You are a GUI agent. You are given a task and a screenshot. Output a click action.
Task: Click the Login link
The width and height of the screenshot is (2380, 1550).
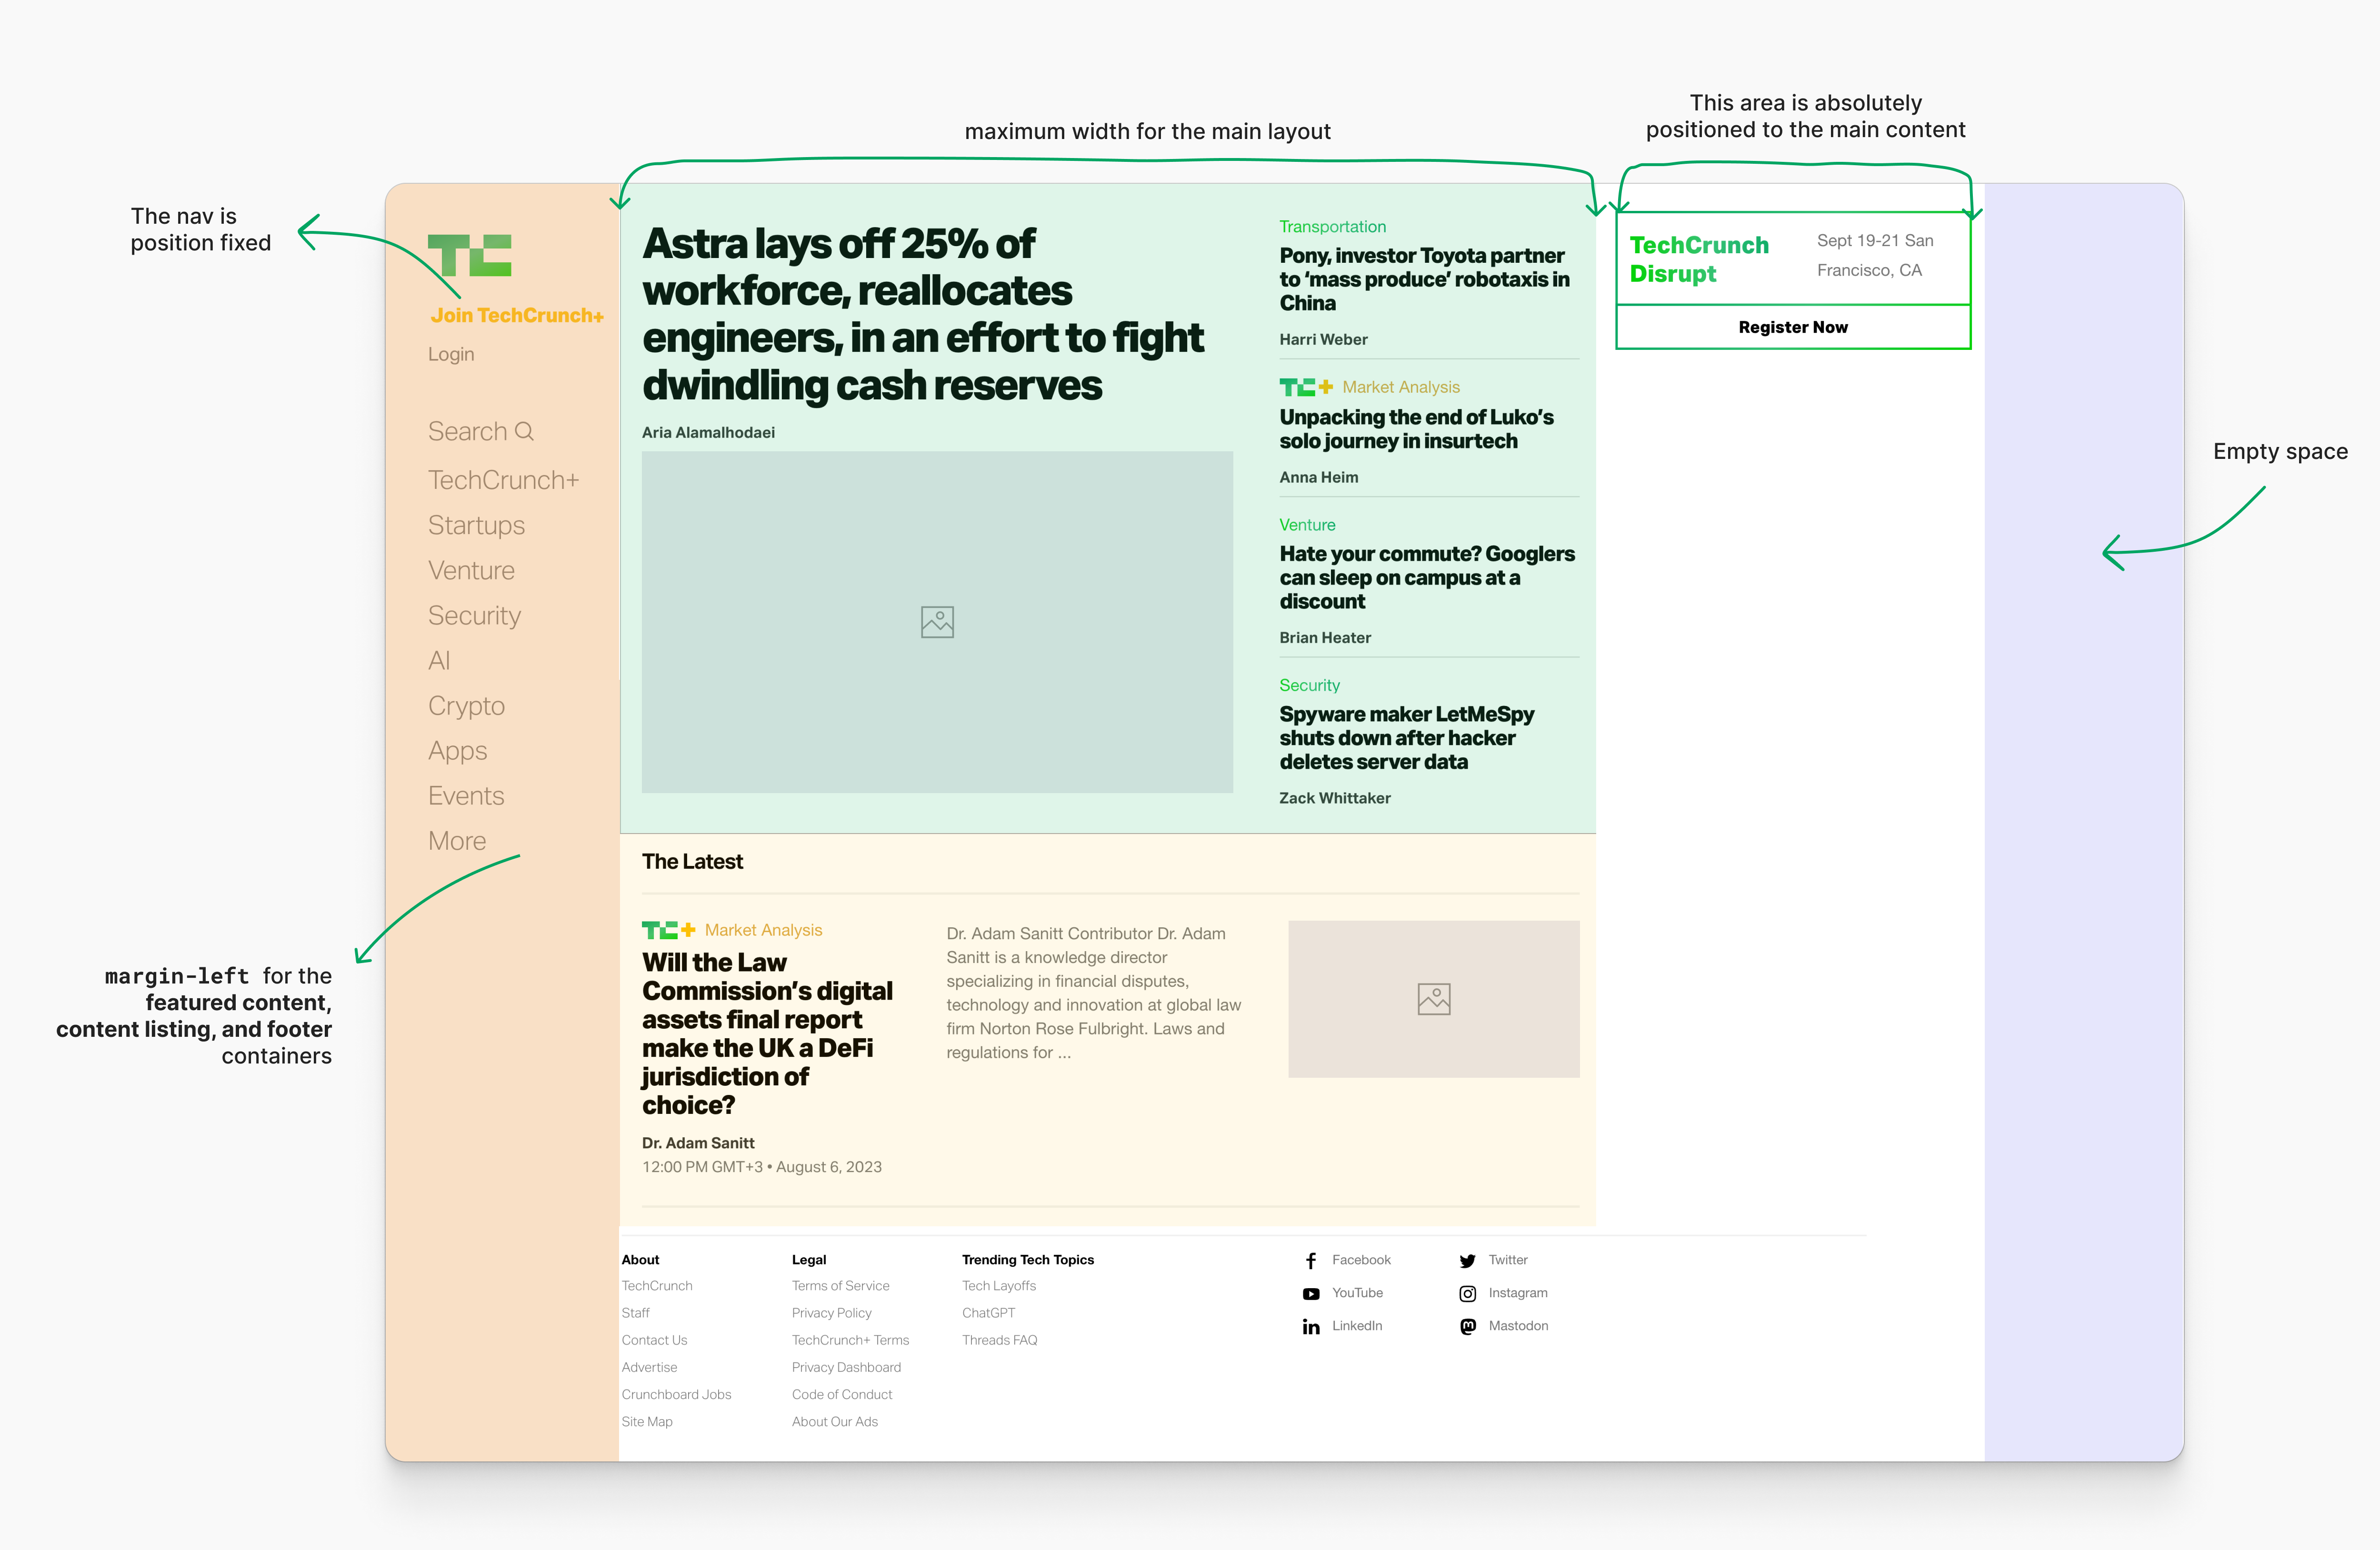(451, 354)
